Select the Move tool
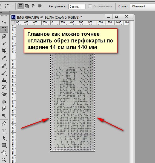 (x=4, y=22)
